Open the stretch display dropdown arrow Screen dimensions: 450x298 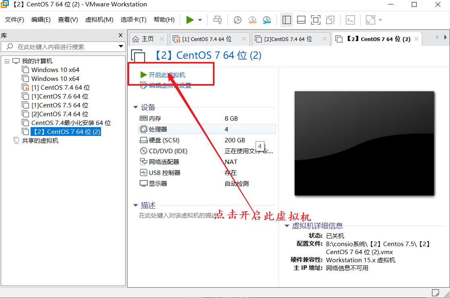(380, 20)
